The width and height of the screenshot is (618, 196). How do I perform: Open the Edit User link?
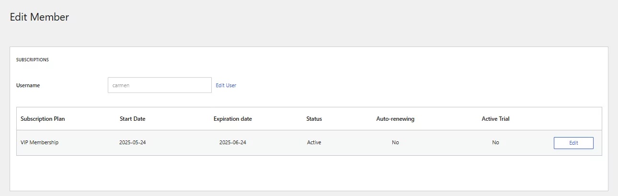coord(226,85)
